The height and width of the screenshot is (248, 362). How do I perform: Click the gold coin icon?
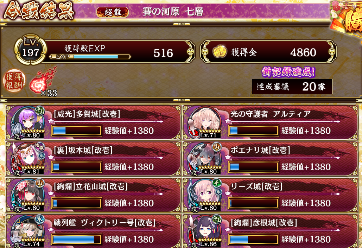(x=219, y=51)
